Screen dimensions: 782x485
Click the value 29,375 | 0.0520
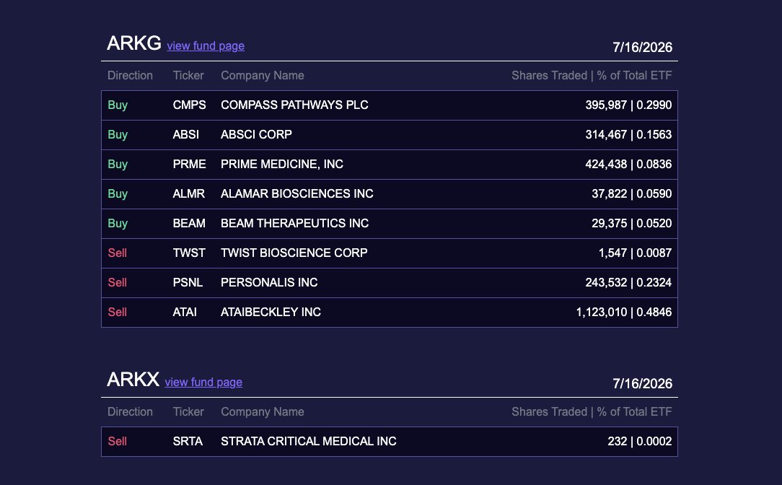coord(632,223)
